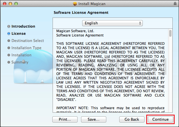
Task: Zoom the installer with green button
Action: (16, 4)
